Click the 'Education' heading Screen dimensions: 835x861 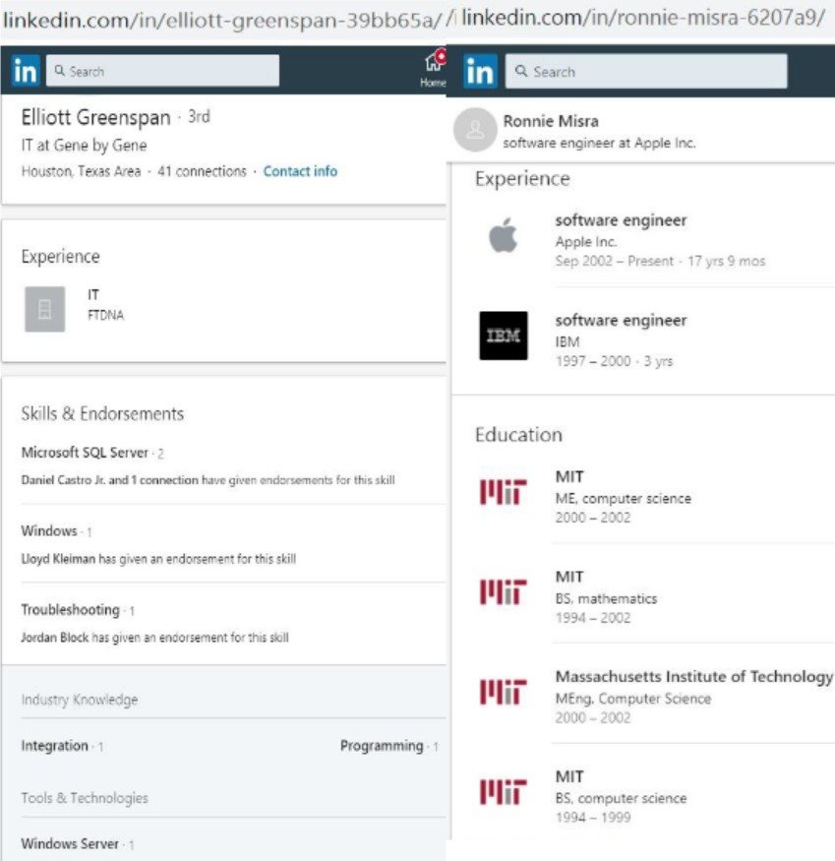[518, 435]
